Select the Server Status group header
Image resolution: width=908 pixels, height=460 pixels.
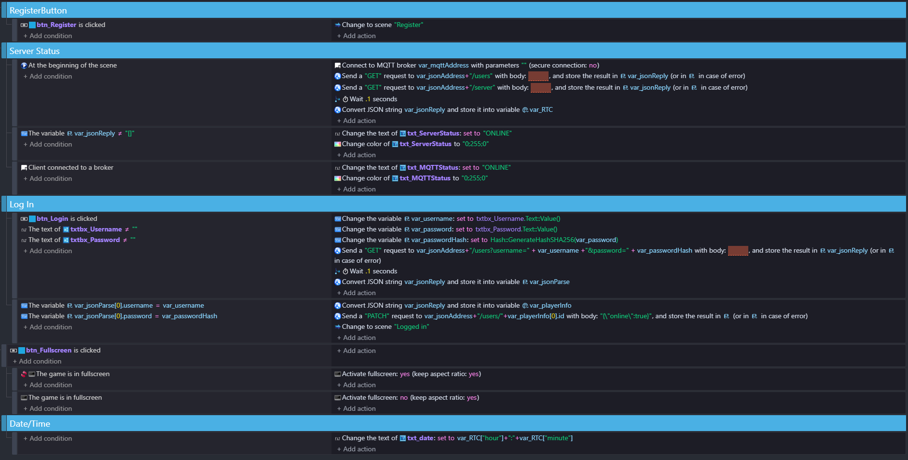coord(454,51)
